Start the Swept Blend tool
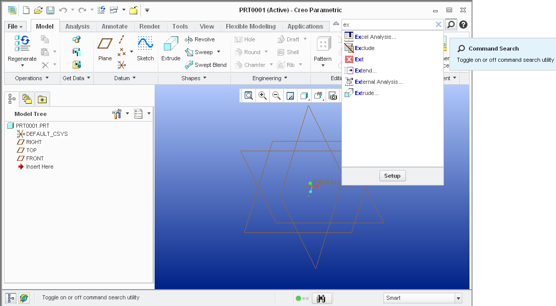Image resolution: width=556 pixels, height=306 pixels. pyautogui.click(x=206, y=65)
